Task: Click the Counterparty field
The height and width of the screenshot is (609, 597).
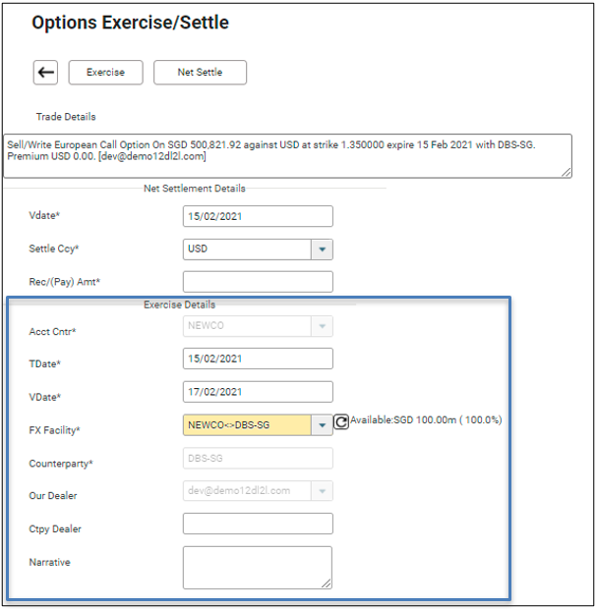Action: pyautogui.click(x=258, y=458)
